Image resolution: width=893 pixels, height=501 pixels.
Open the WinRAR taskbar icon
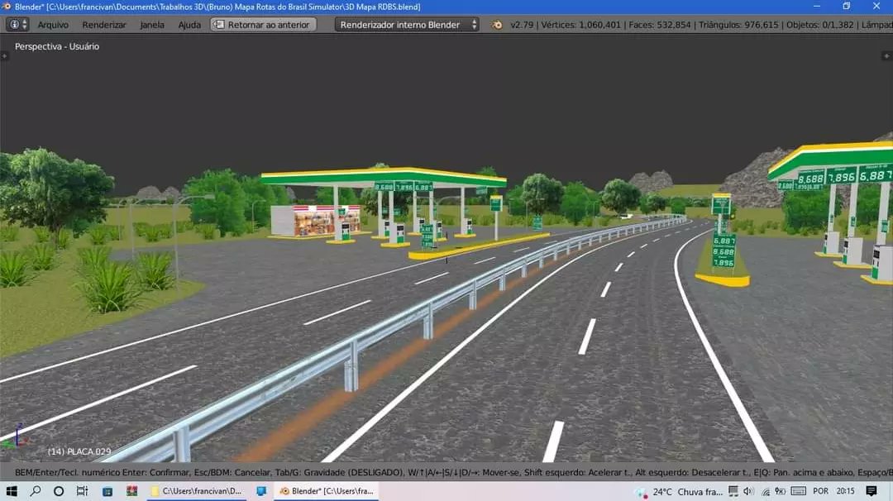132,491
